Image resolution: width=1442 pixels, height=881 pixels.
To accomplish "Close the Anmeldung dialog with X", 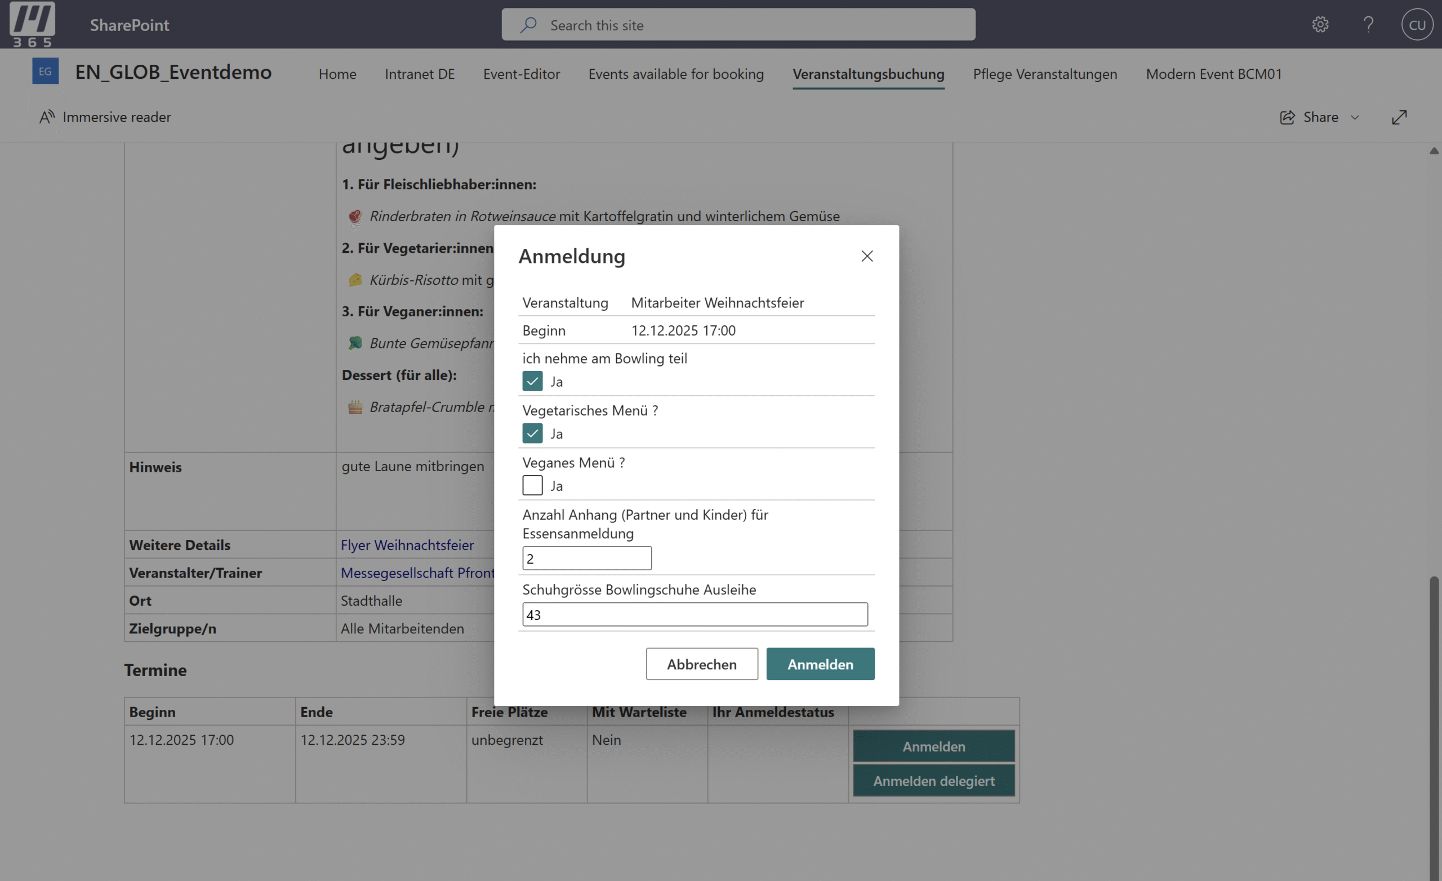I will pyautogui.click(x=867, y=256).
